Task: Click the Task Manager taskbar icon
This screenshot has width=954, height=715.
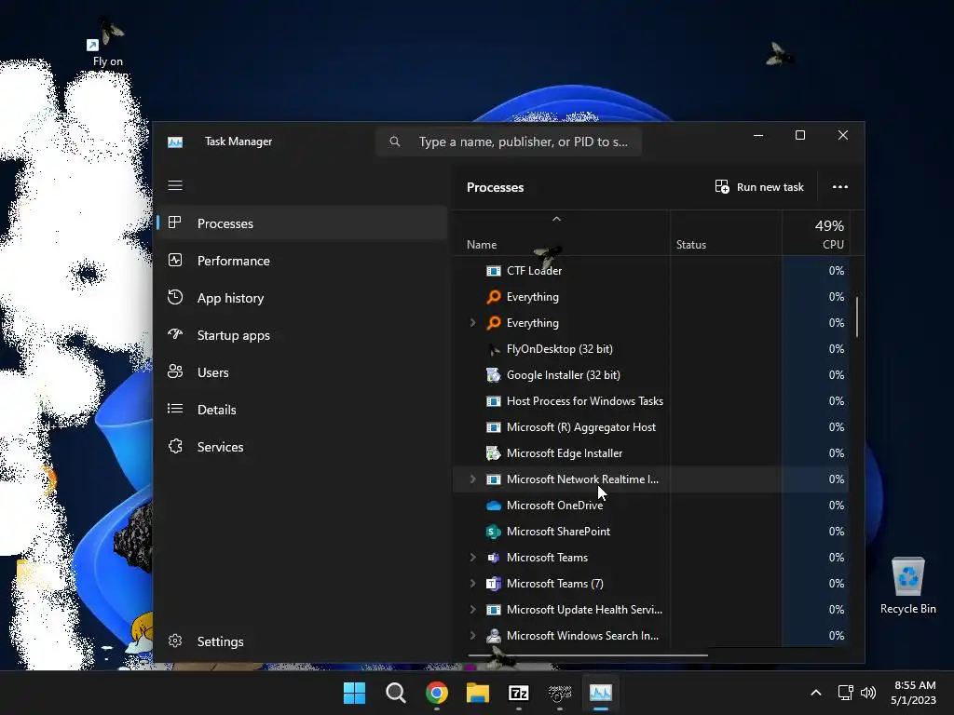Action: pyautogui.click(x=601, y=693)
